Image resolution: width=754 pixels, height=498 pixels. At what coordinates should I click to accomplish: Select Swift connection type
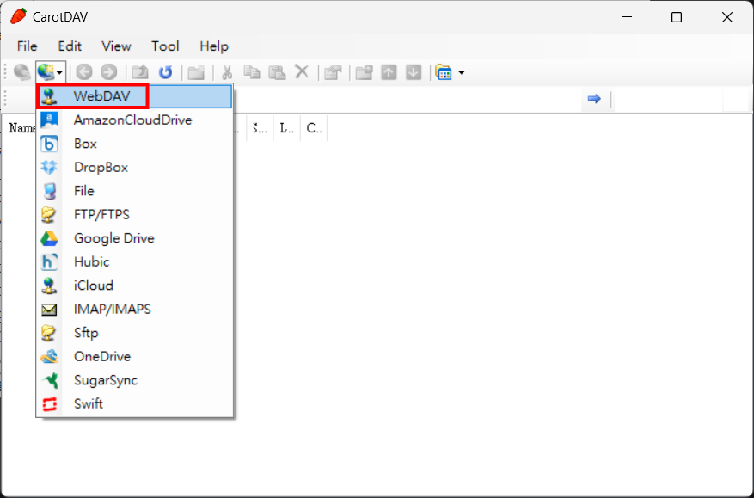(x=134, y=403)
